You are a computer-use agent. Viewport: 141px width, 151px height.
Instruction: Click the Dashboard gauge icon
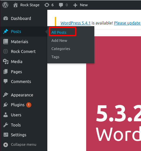point(6,18)
